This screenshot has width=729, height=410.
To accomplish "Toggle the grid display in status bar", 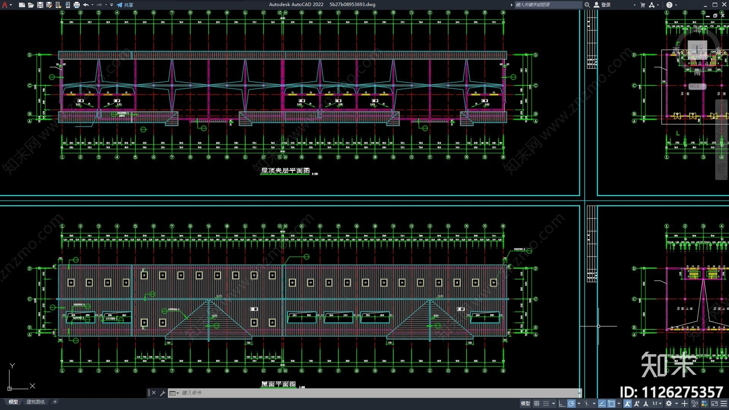I will (537, 403).
